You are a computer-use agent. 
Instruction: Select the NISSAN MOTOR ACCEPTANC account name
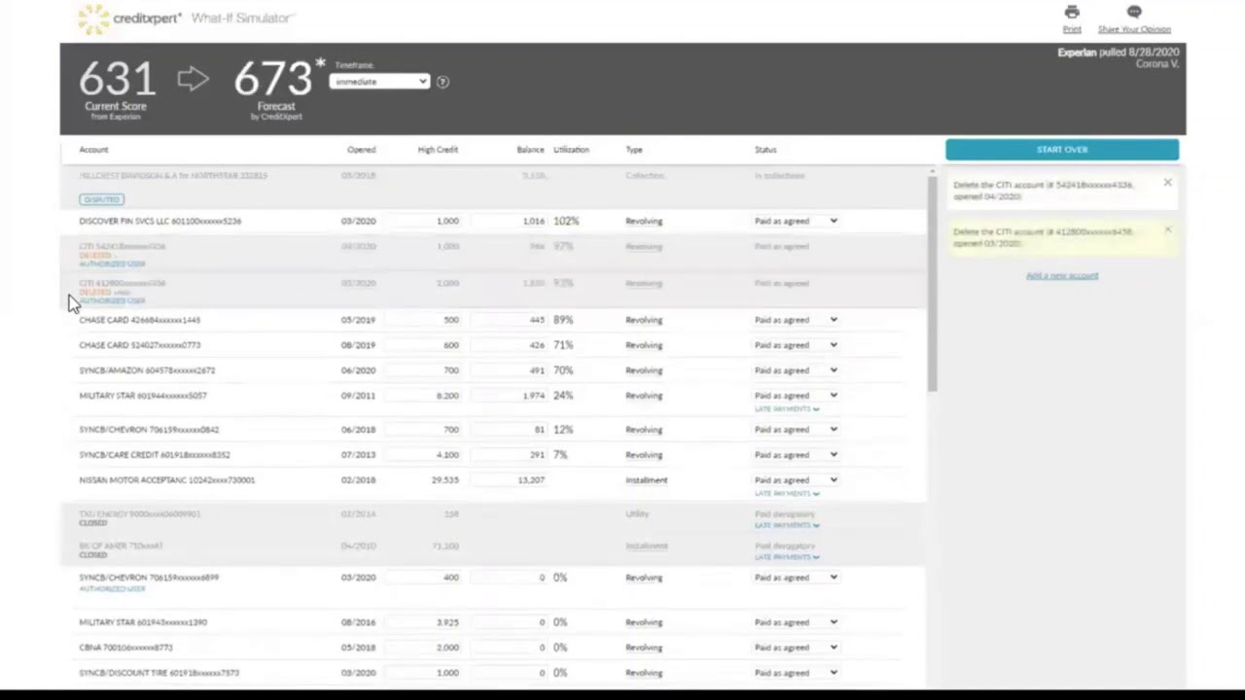167,480
